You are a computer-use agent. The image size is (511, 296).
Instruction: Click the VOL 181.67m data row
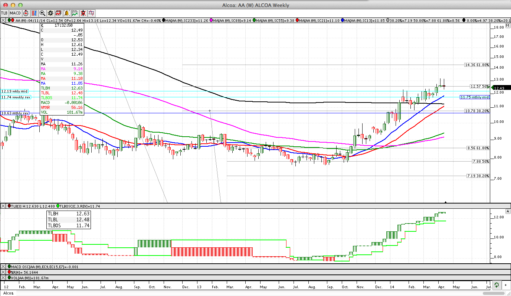point(62,112)
